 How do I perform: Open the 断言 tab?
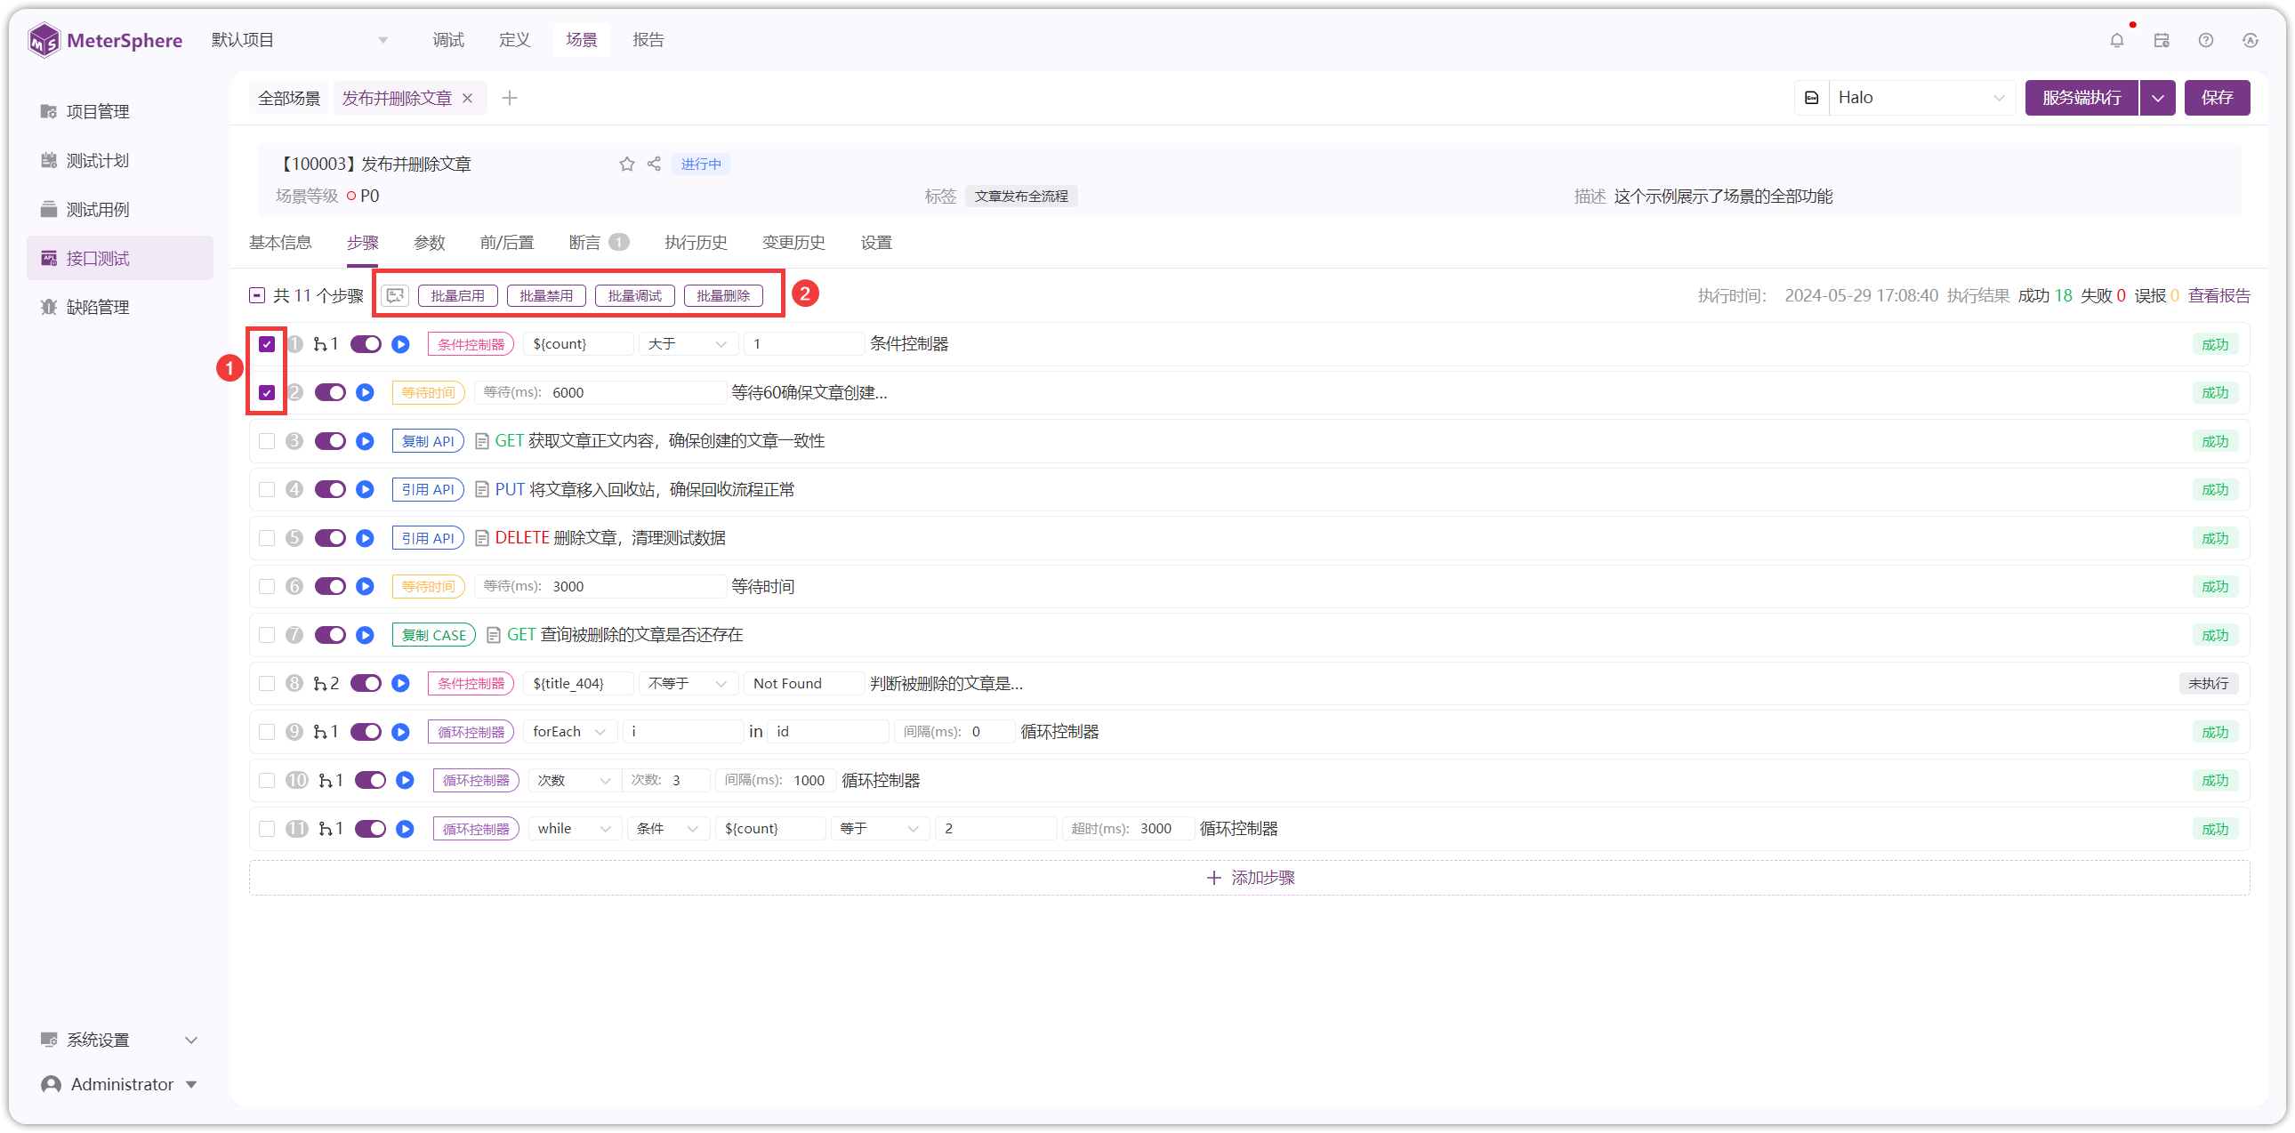[599, 242]
